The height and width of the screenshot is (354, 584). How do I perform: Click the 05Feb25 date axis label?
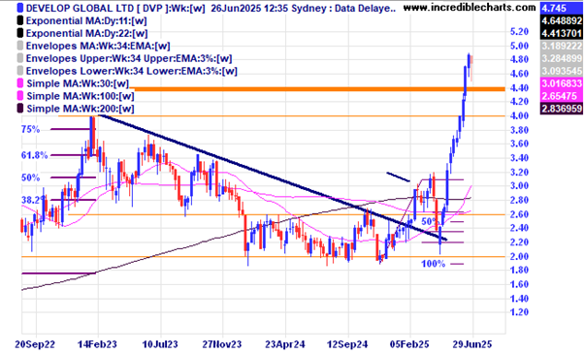click(409, 344)
